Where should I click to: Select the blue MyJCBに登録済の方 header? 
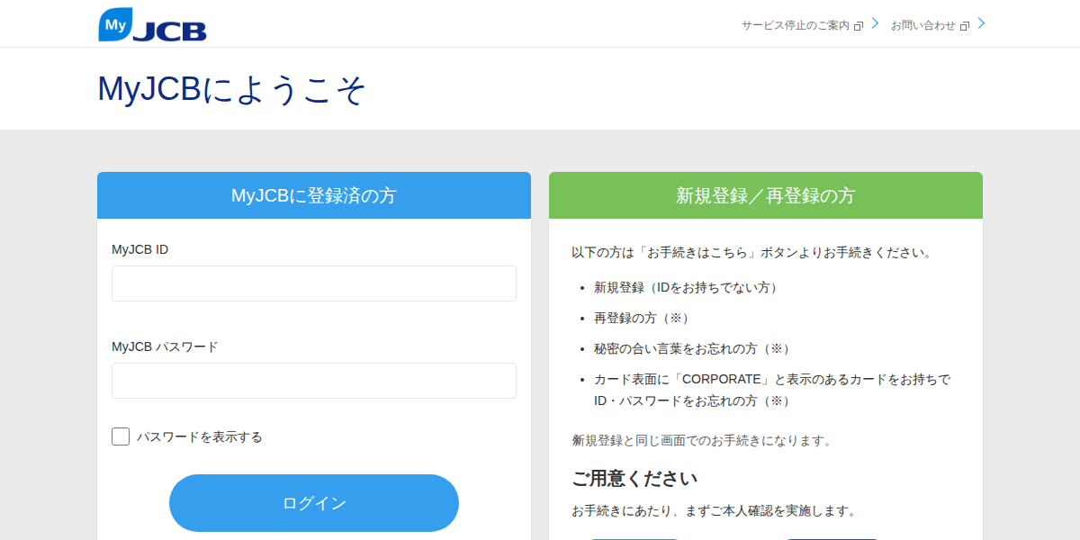click(x=313, y=195)
